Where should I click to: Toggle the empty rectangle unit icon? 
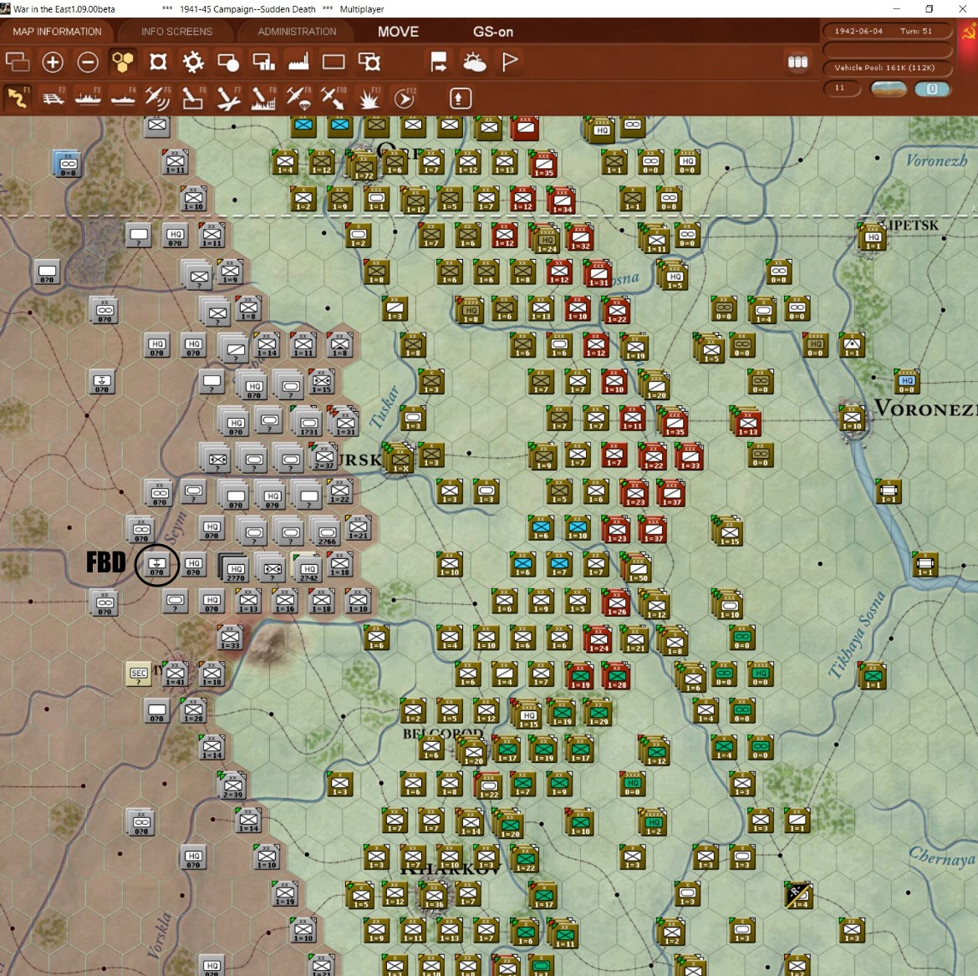click(334, 62)
